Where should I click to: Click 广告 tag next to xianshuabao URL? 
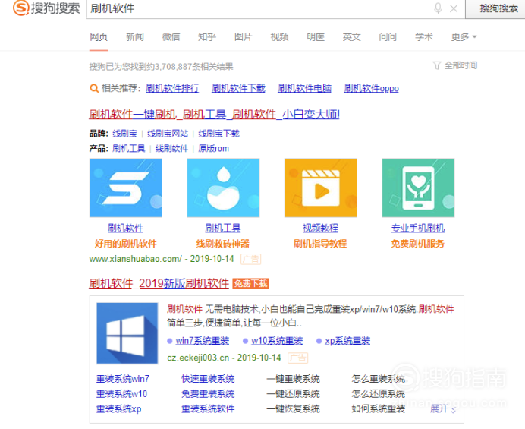coord(251,259)
